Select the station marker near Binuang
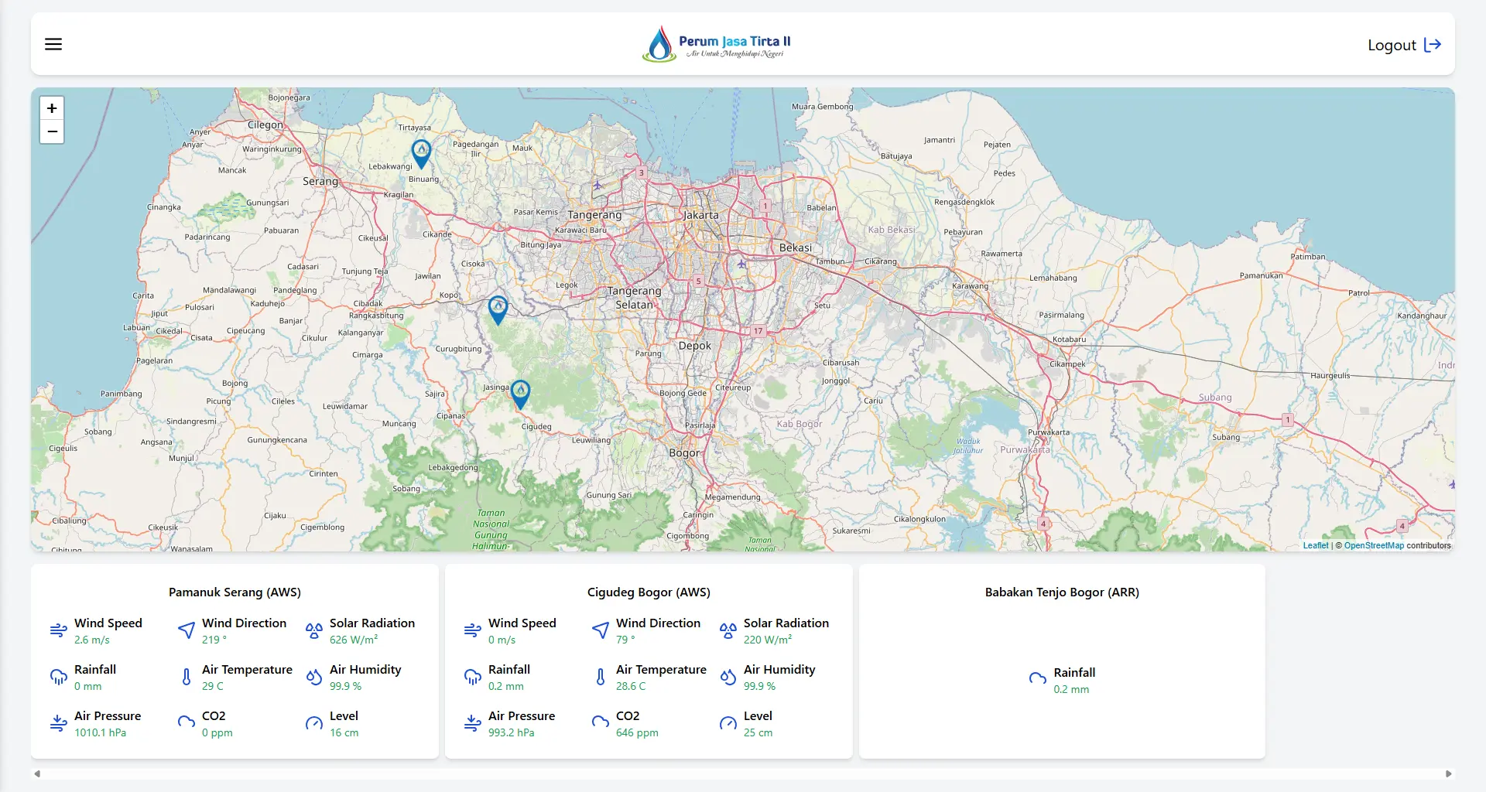Screen dimensions: 1486x792 click(421, 153)
